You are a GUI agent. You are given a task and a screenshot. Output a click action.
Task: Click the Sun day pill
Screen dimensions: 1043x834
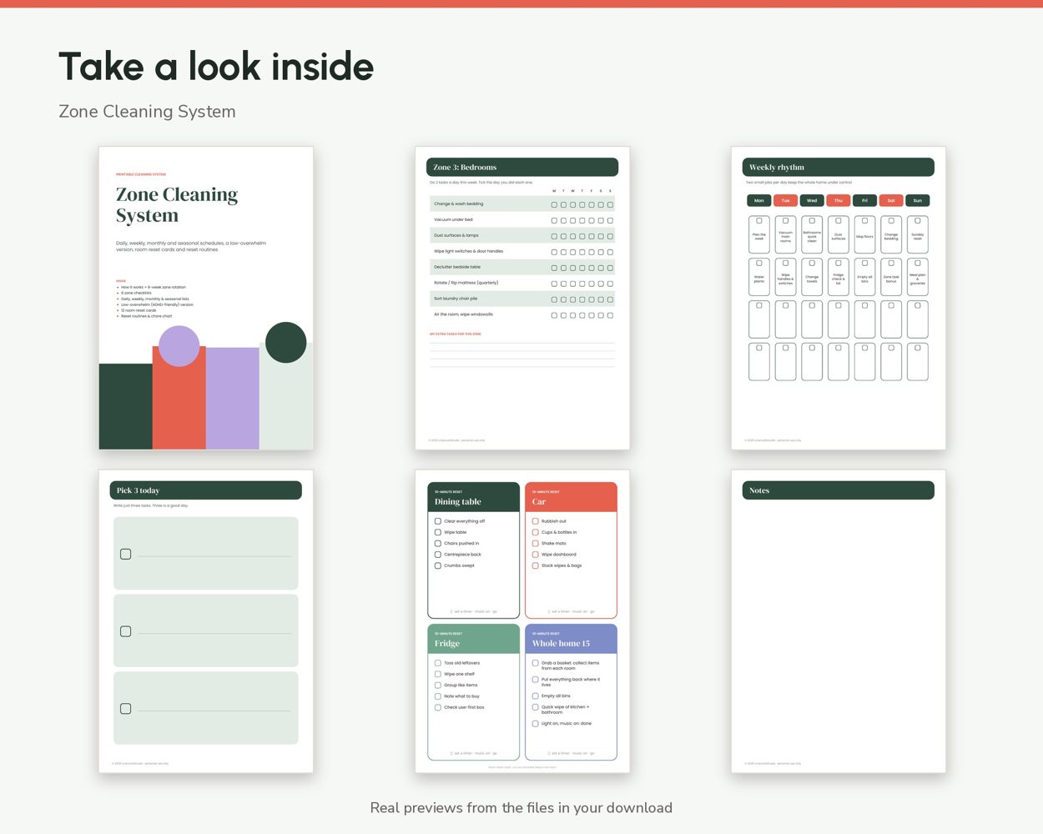pos(918,200)
